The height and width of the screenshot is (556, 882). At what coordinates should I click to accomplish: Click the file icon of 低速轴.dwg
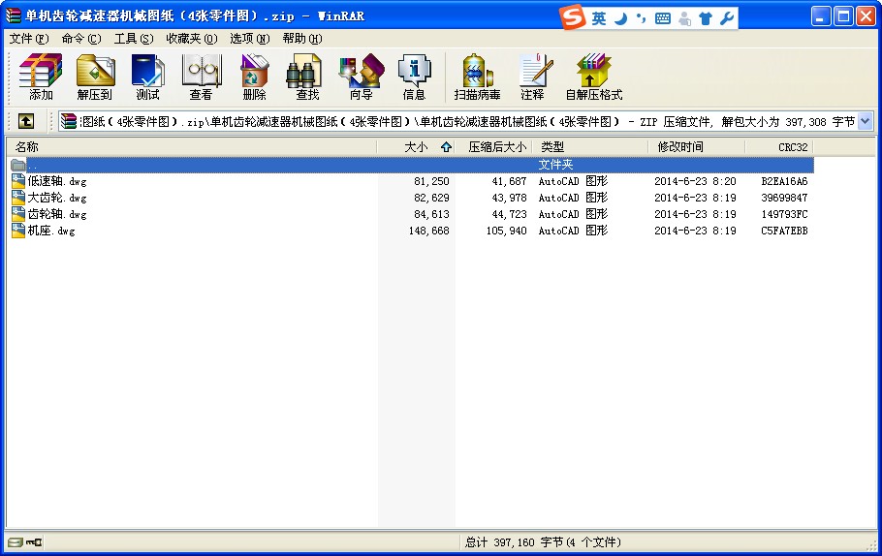point(18,181)
